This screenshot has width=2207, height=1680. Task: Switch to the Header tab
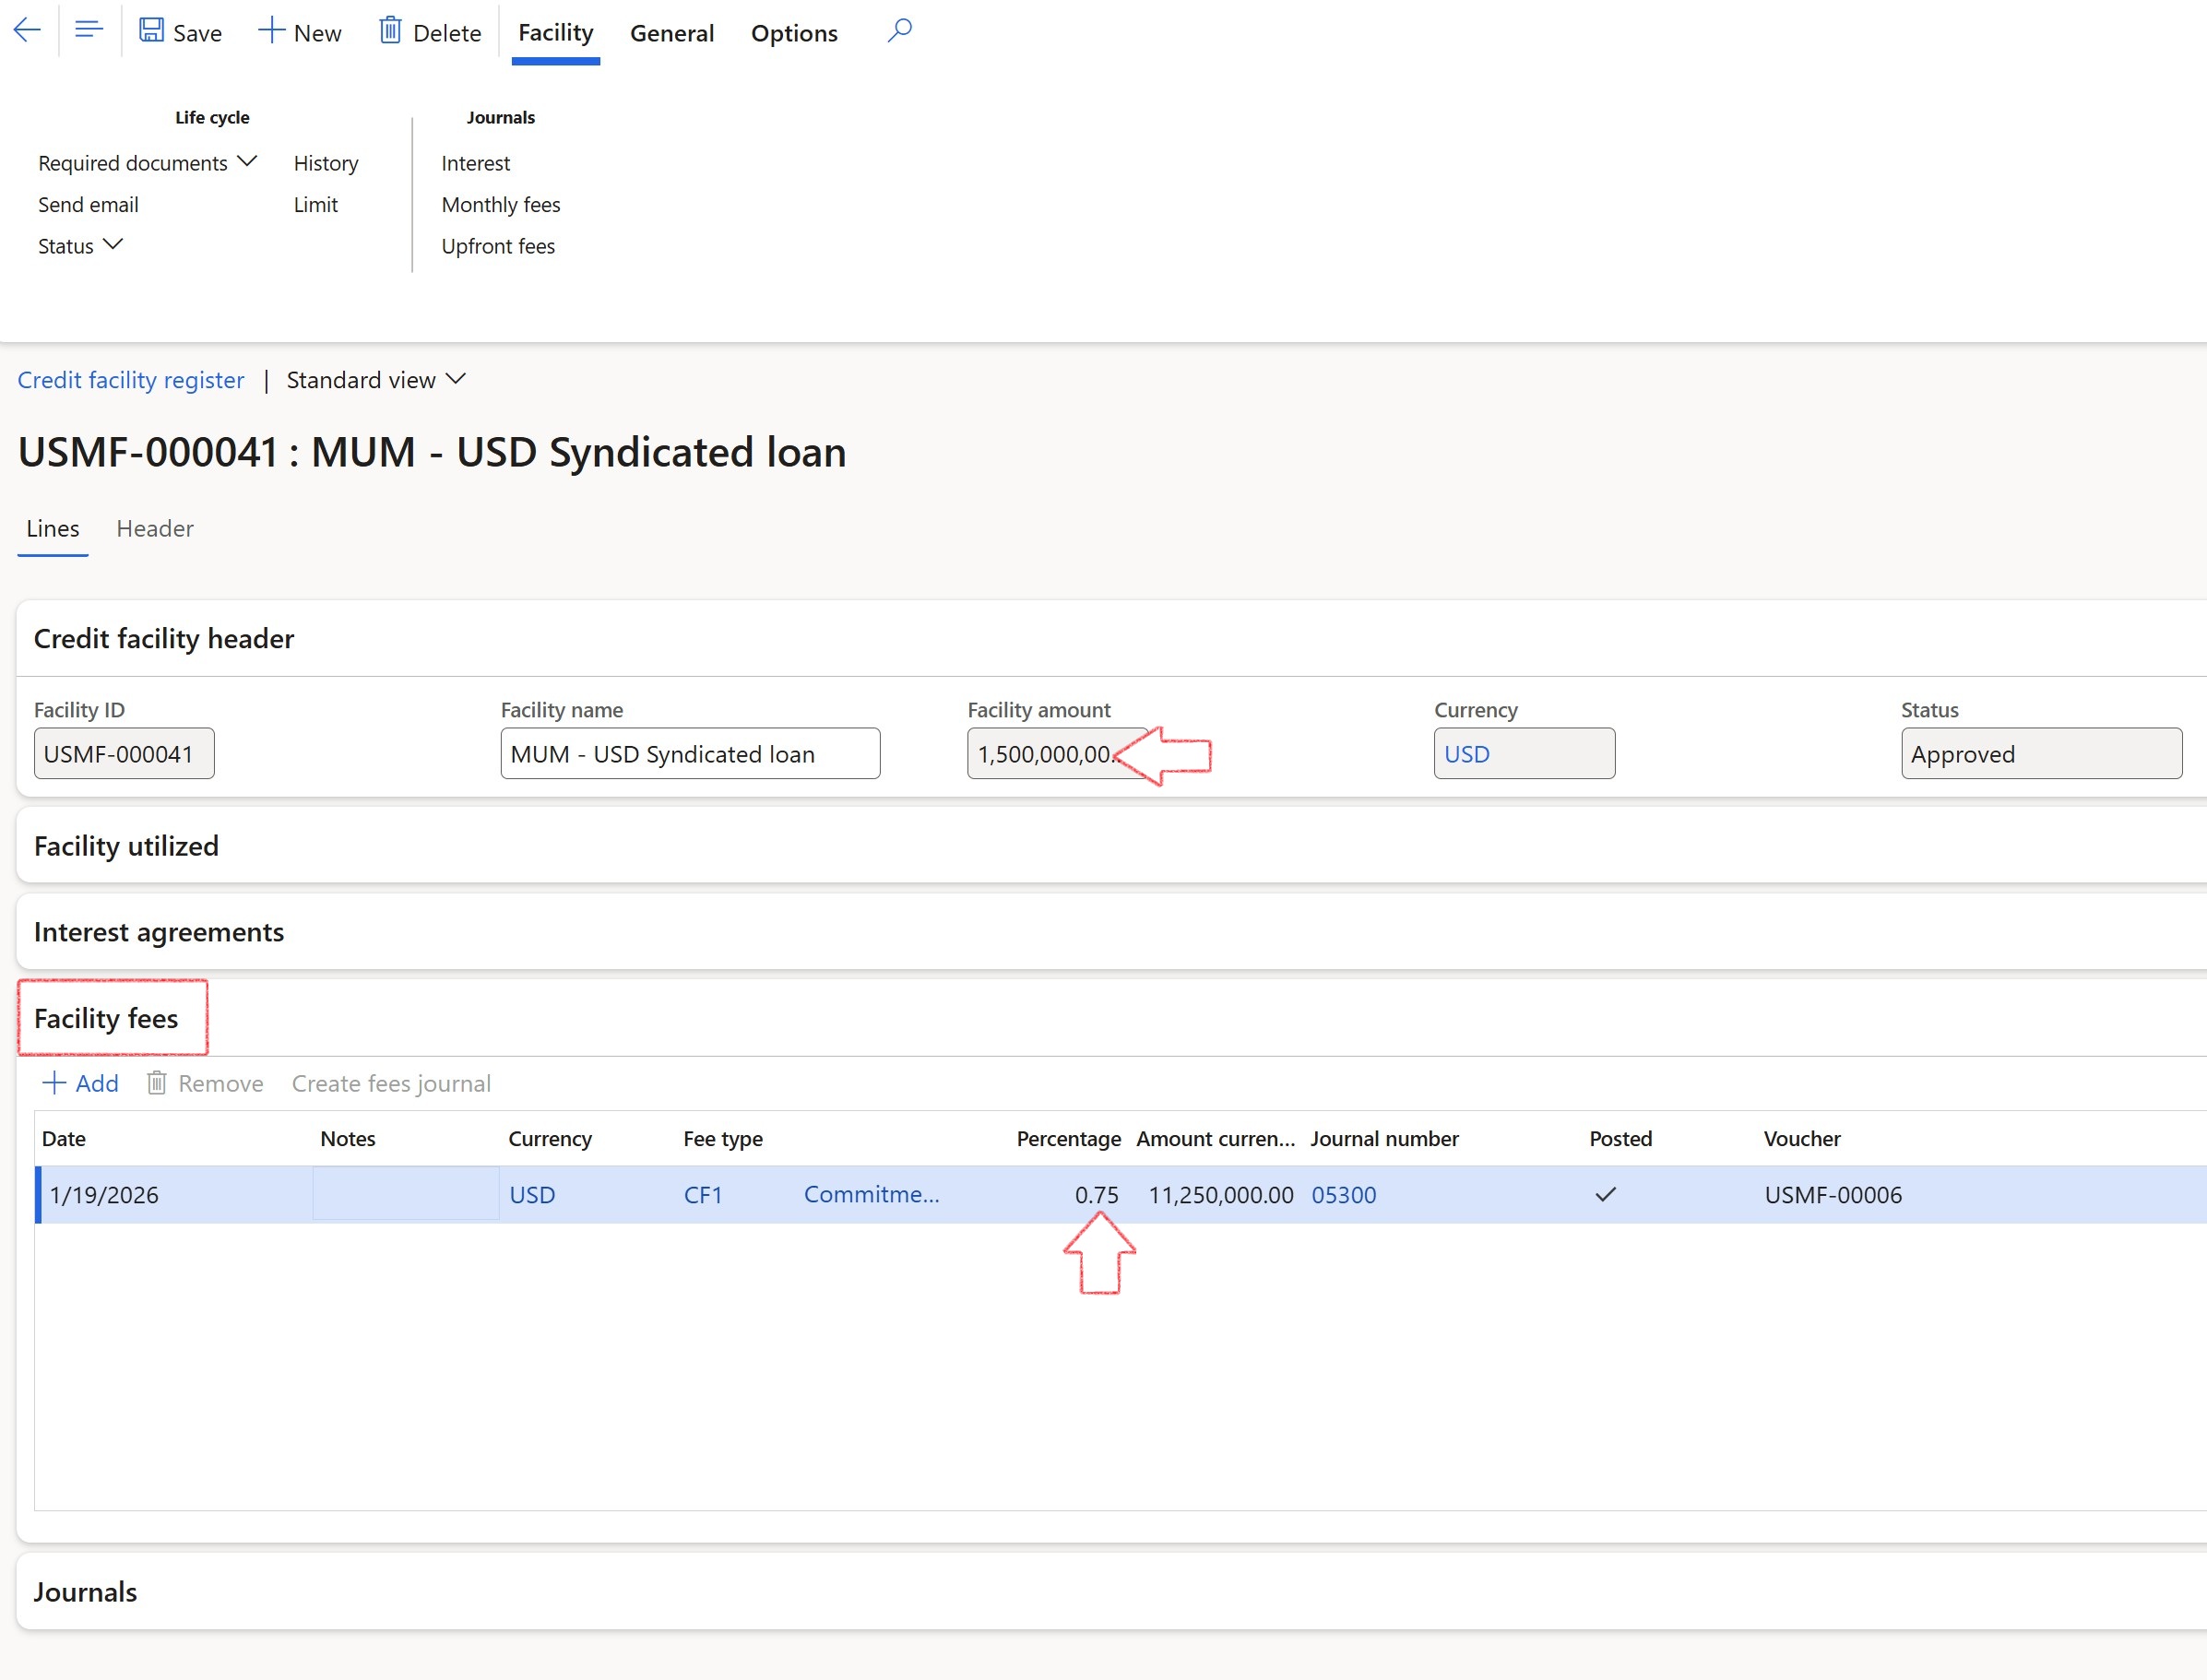[x=155, y=528]
